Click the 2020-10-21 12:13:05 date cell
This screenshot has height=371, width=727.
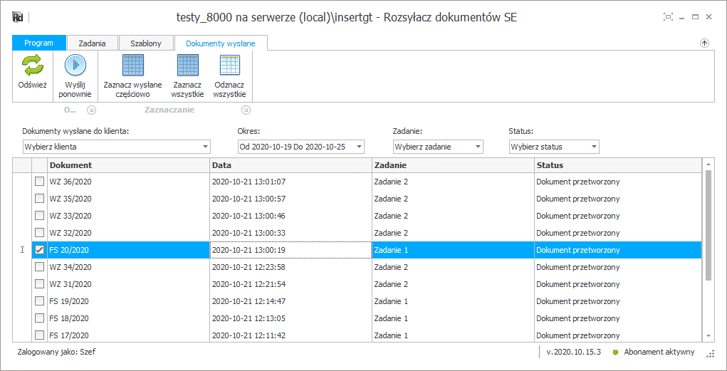(291, 318)
